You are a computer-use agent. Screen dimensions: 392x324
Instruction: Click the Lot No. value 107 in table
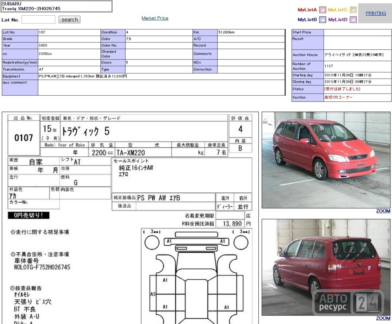42,32
